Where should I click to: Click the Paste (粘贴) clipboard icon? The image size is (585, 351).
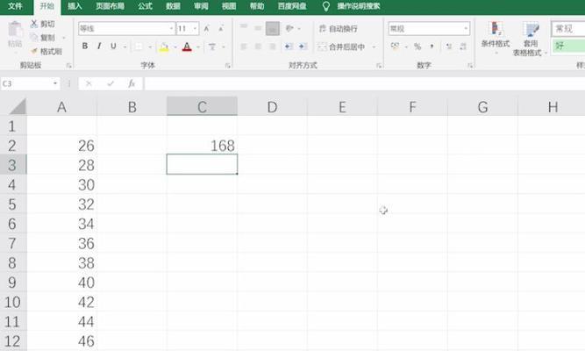[15, 30]
